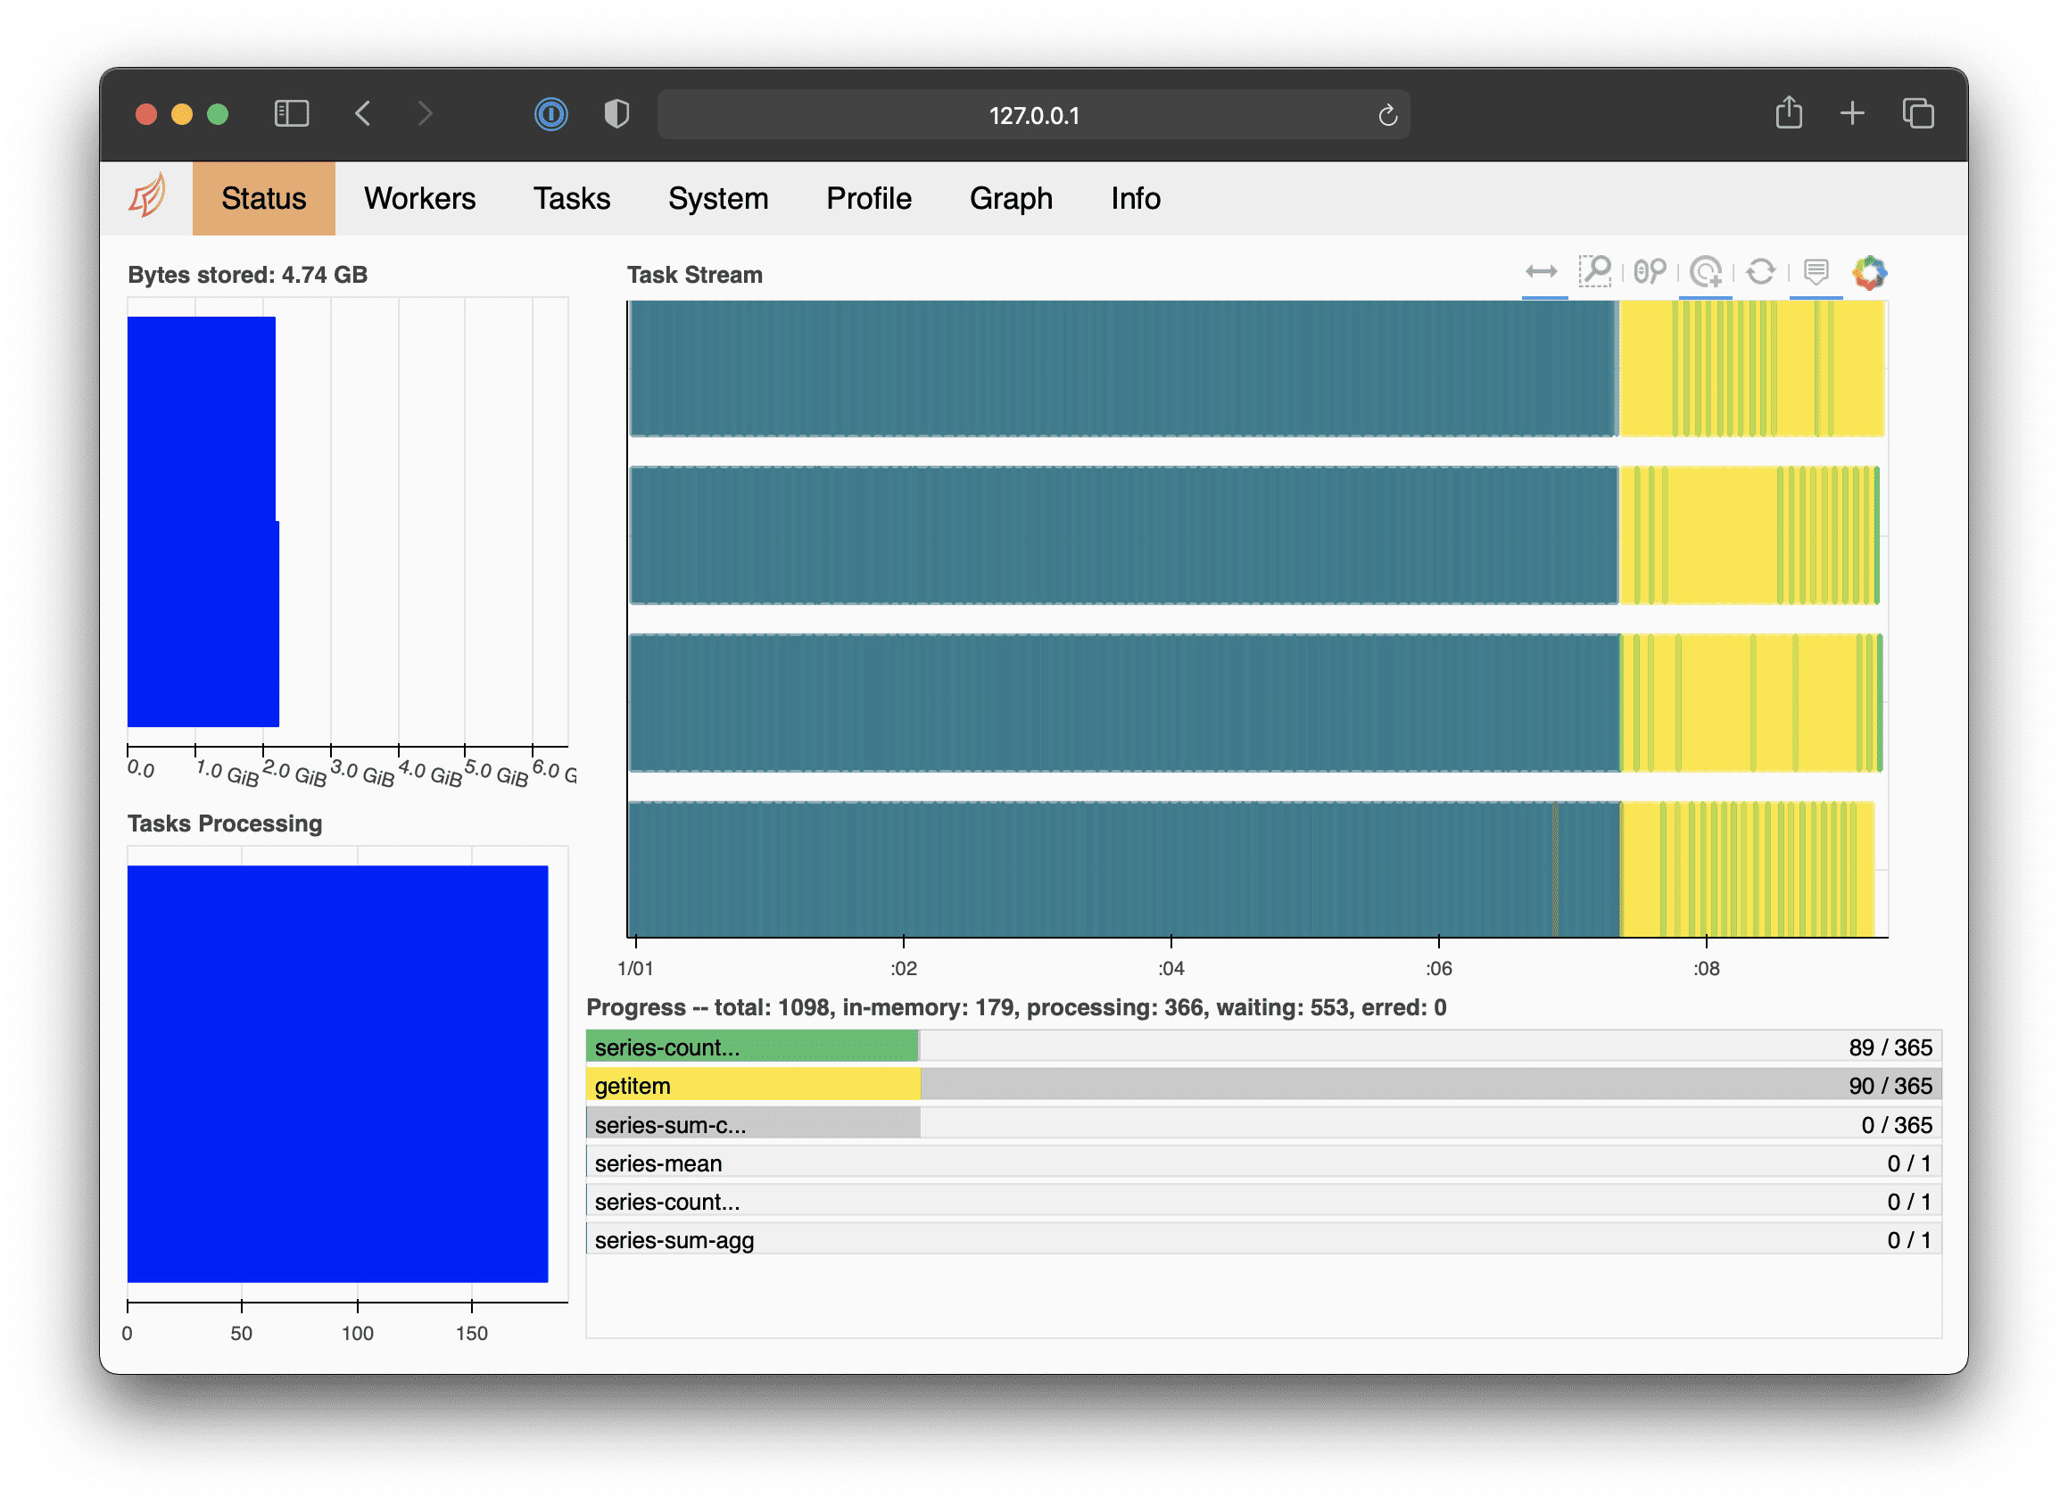Click the green series-count progress bar
The height and width of the screenshot is (1506, 2068).
click(753, 1047)
